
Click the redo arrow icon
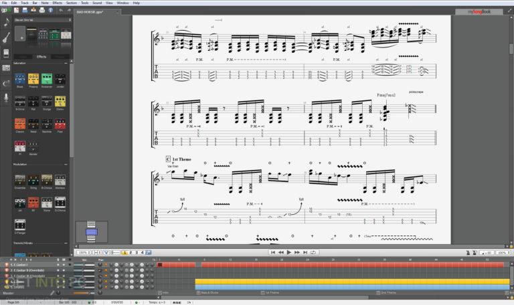coord(69,11)
